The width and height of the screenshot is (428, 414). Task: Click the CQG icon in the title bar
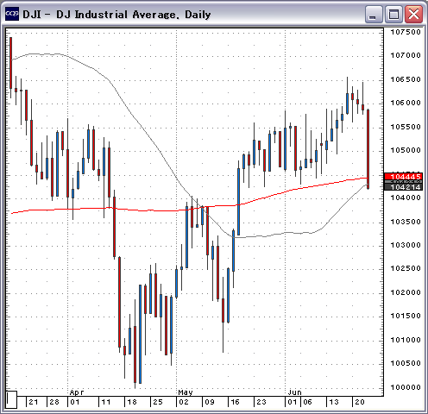click(x=12, y=14)
